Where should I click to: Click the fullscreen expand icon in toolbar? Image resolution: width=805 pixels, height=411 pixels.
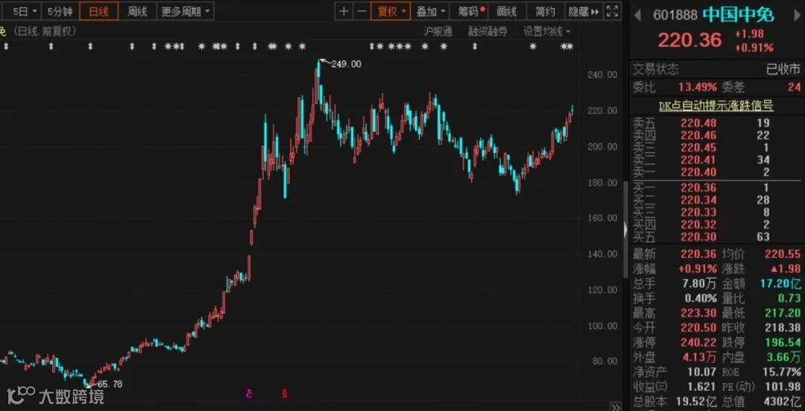(x=612, y=11)
